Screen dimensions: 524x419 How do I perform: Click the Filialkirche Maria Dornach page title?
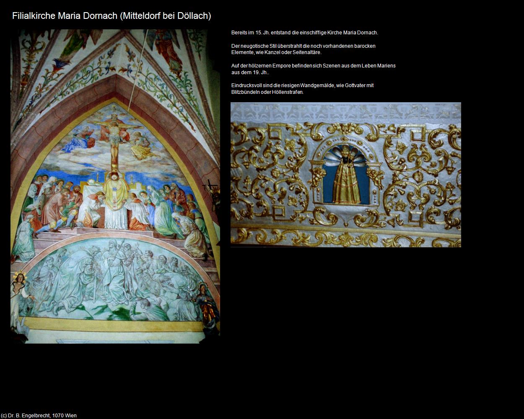pyautogui.click(x=112, y=16)
